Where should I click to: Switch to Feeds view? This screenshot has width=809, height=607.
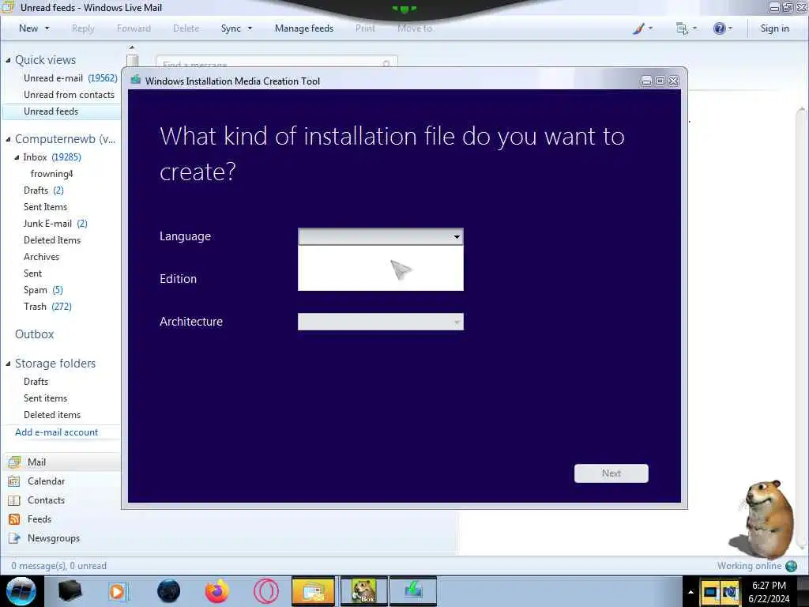click(x=40, y=519)
